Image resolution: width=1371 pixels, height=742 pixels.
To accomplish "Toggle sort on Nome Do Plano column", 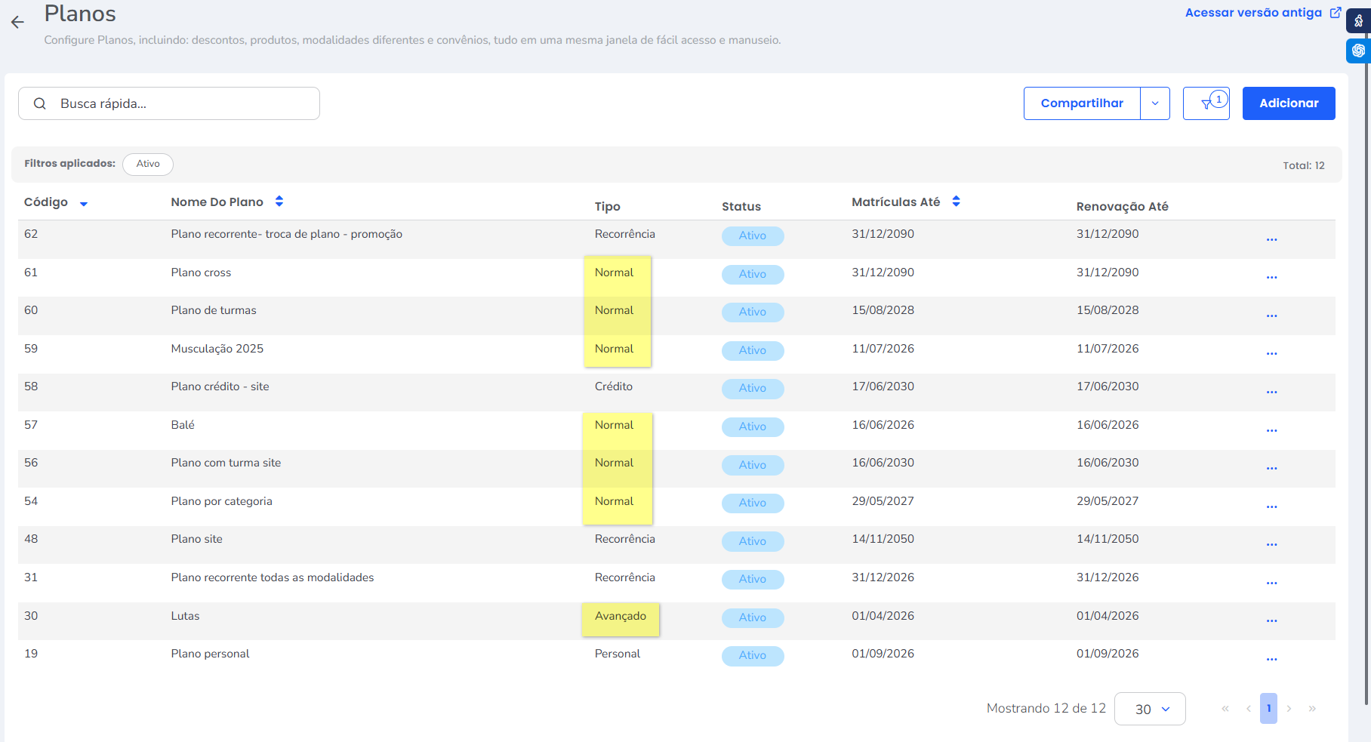I will click(x=279, y=202).
